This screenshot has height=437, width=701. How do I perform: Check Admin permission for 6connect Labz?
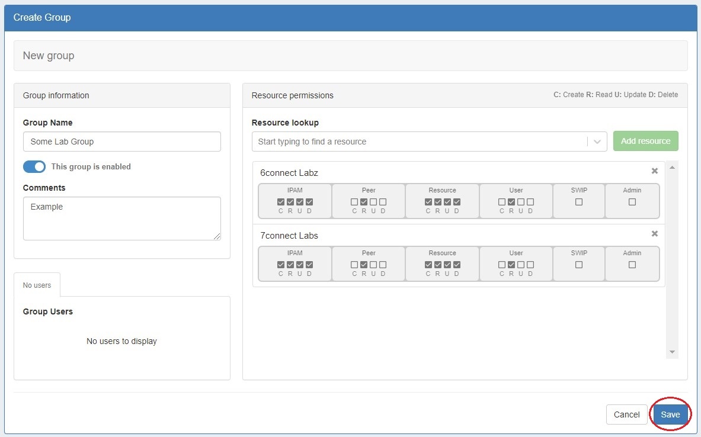point(632,202)
